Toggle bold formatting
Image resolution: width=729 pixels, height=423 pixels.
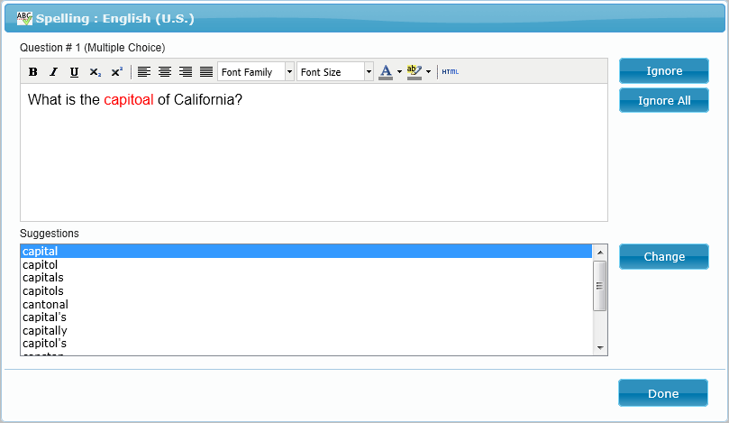[33, 72]
